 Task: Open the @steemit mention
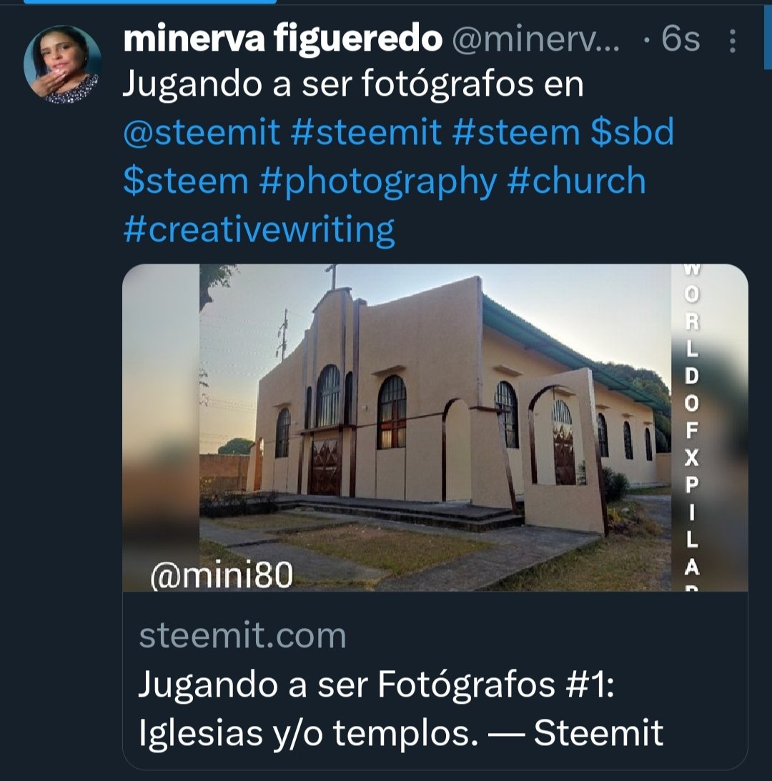click(x=202, y=132)
